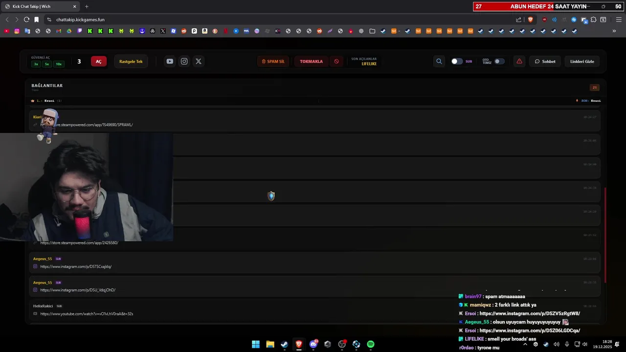Select the Kick Chat Takip browser tab
626x352 pixels.
[39, 6]
